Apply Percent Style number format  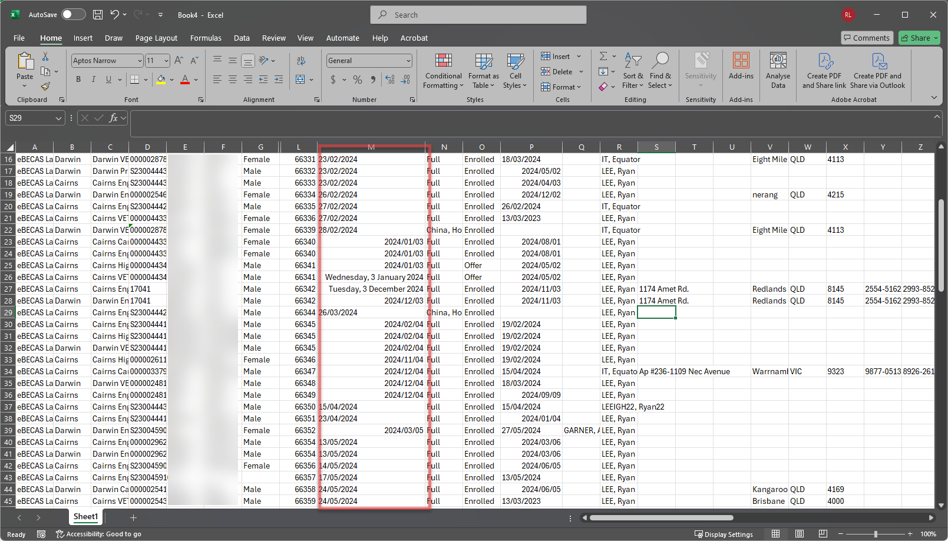click(358, 80)
